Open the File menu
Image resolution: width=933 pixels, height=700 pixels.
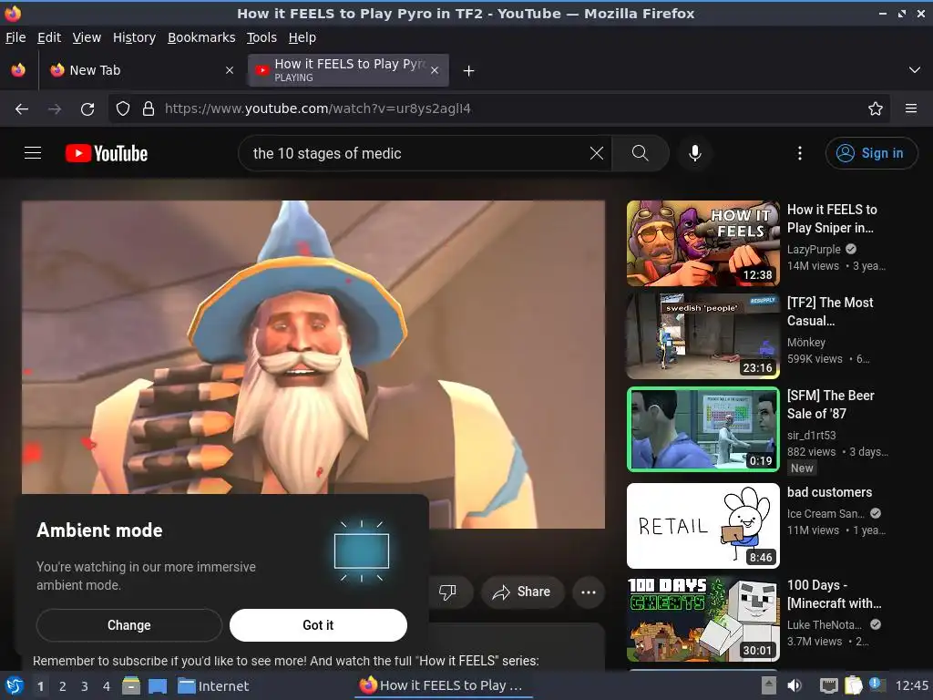pyautogui.click(x=15, y=37)
